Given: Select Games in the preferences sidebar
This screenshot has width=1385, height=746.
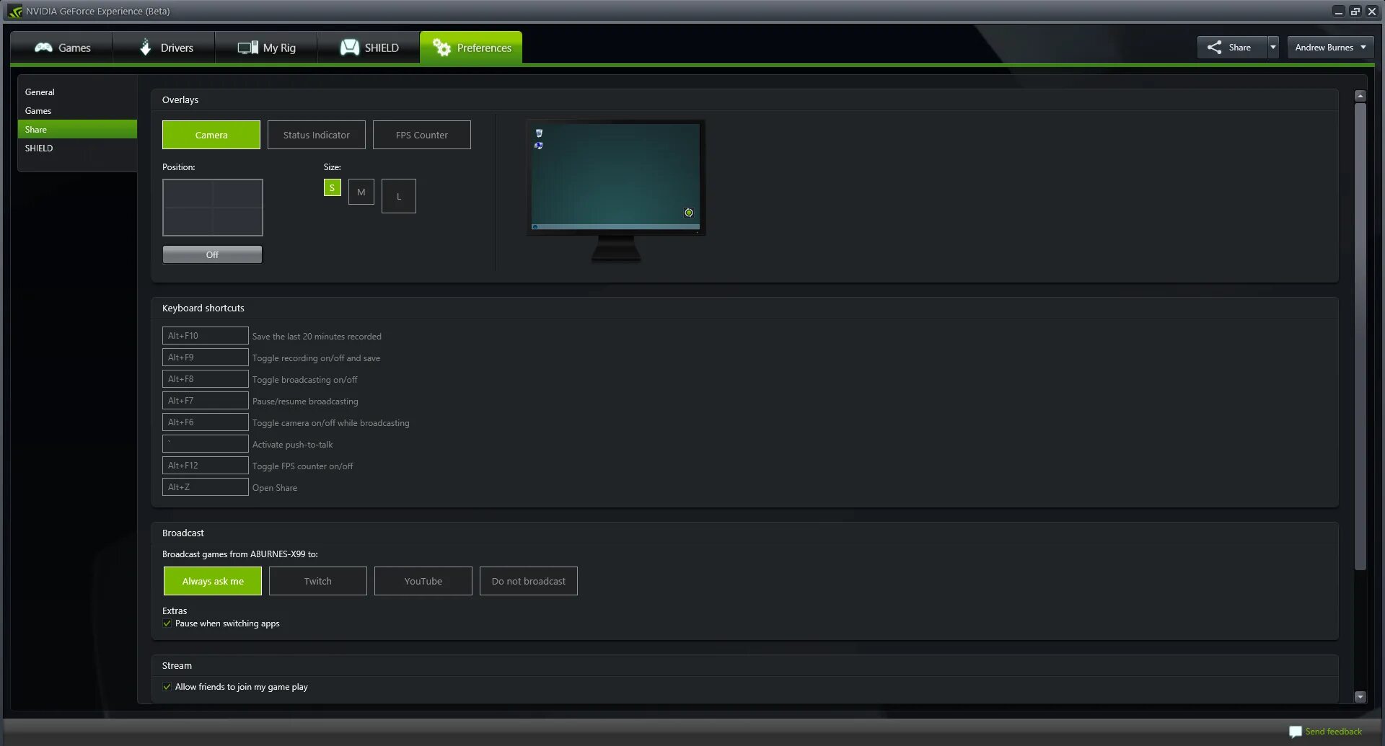Looking at the screenshot, I should point(77,111).
